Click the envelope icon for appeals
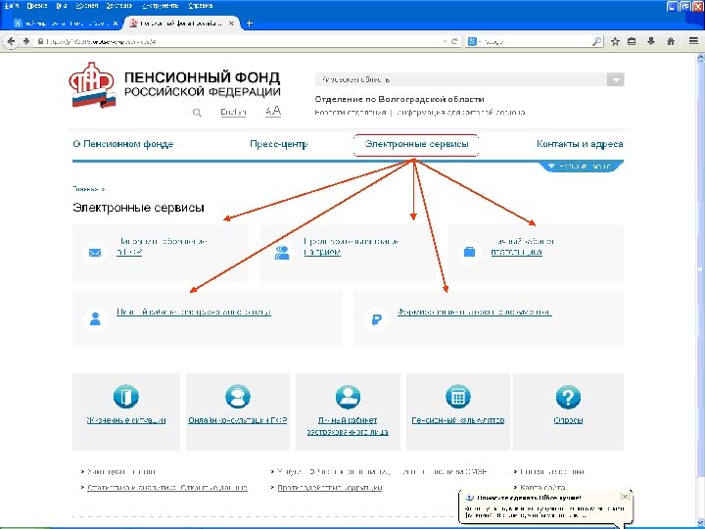 [95, 253]
